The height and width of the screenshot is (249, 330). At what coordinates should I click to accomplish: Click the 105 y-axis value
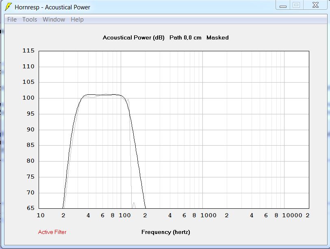click(x=28, y=82)
